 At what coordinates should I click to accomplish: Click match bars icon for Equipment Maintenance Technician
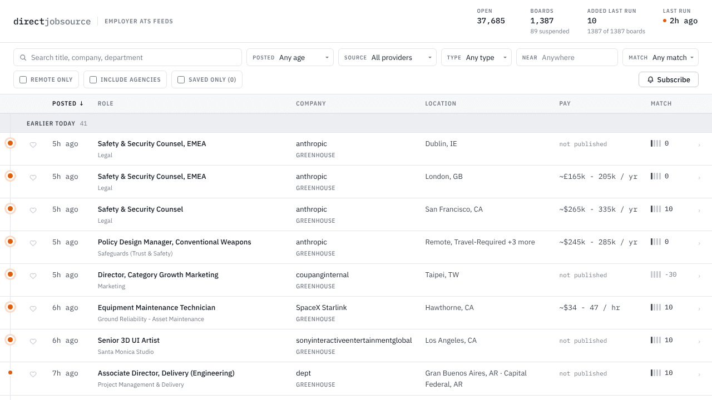coord(656,307)
